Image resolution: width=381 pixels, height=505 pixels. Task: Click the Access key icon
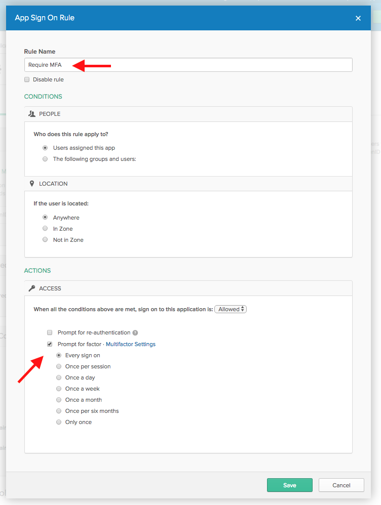[32, 288]
